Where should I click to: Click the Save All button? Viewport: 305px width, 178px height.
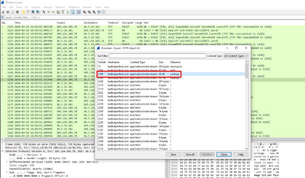[x=190, y=154]
